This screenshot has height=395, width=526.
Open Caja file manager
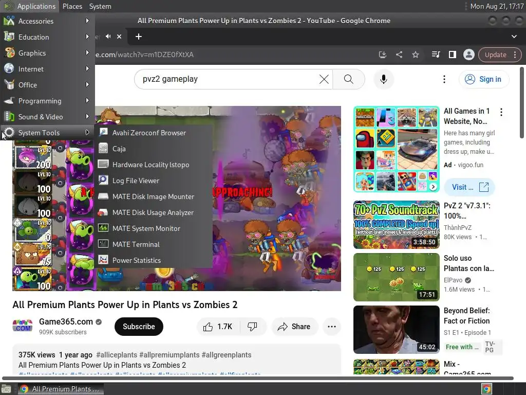154,149
